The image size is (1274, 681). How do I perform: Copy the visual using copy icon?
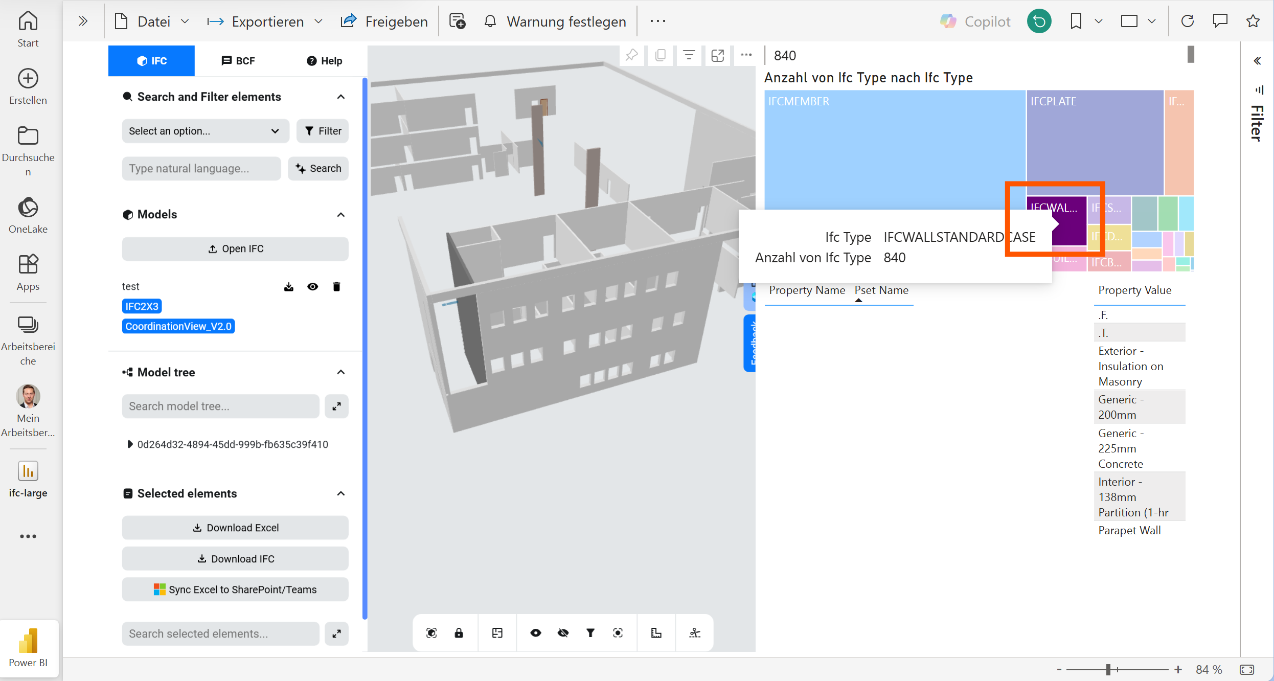pyautogui.click(x=661, y=55)
